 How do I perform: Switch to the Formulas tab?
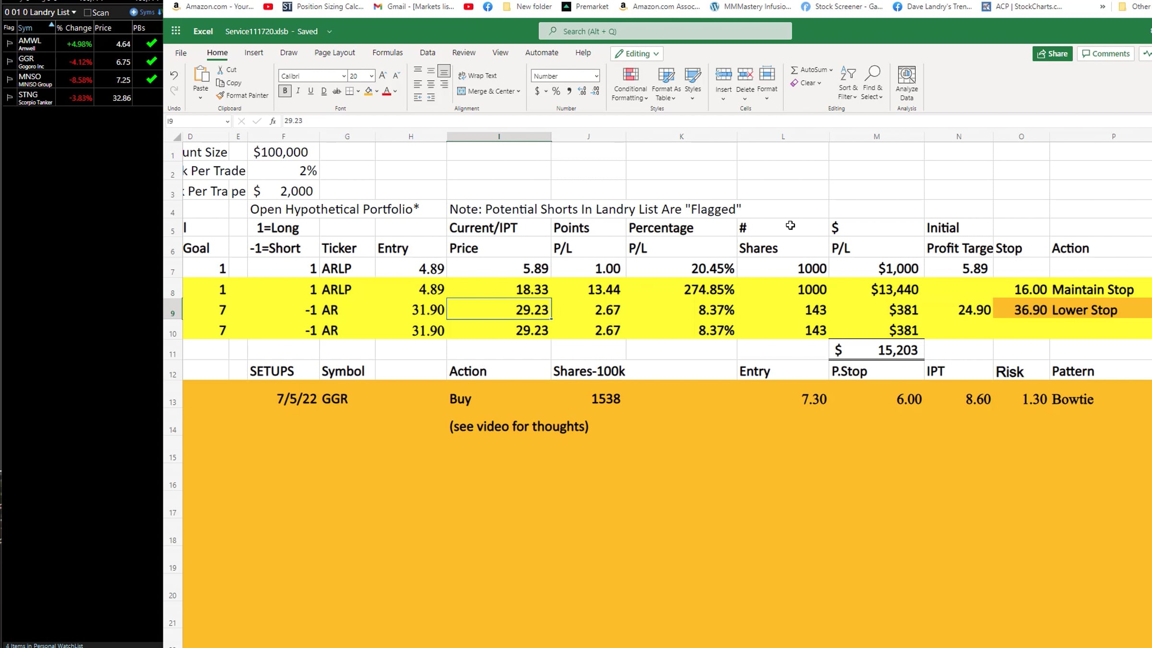(387, 53)
